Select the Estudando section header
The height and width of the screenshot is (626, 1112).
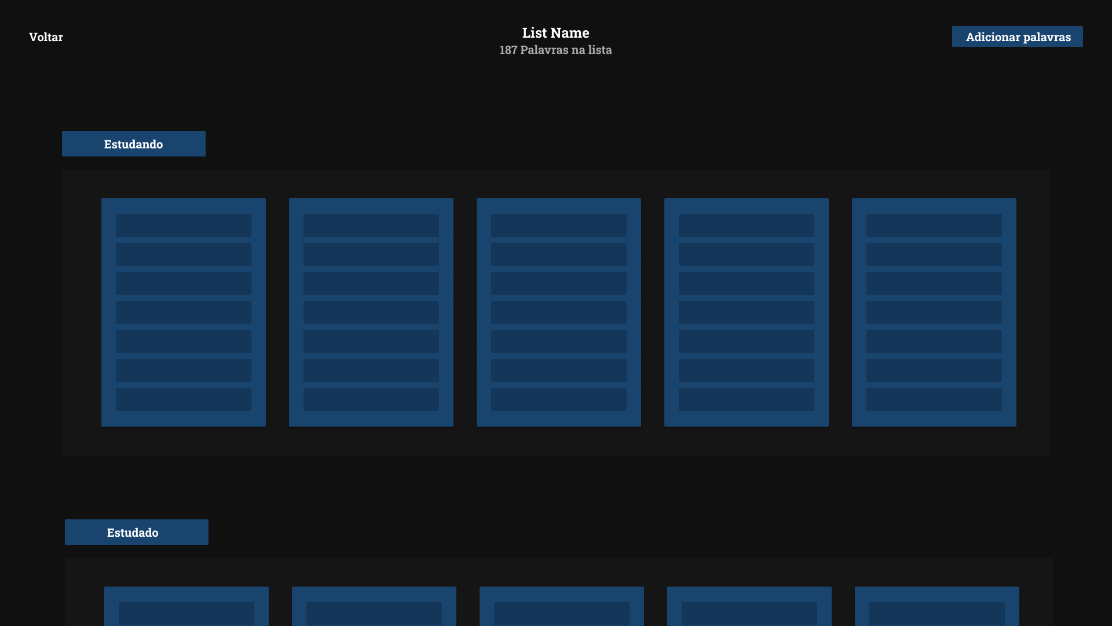pos(133,144)
